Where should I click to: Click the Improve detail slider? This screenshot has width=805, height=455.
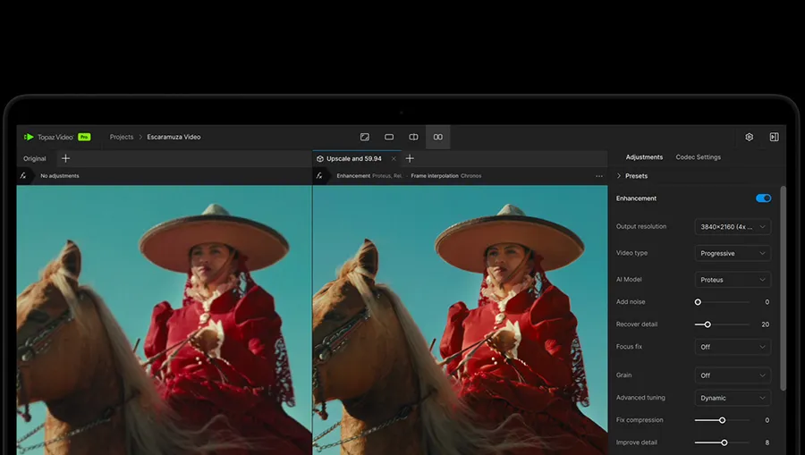pos(722,442)
